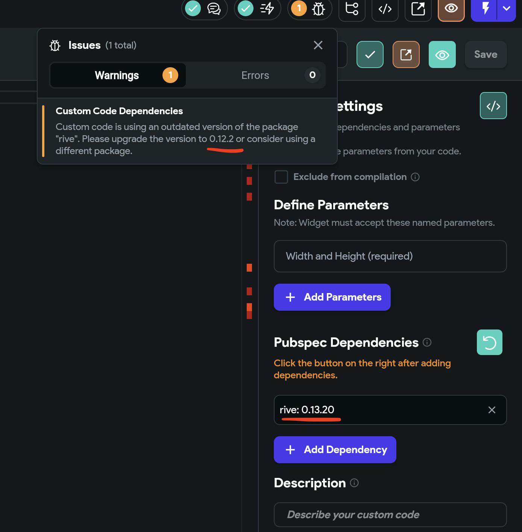Click the Save button
Screen dimensions: 522x532
[486, 54]
